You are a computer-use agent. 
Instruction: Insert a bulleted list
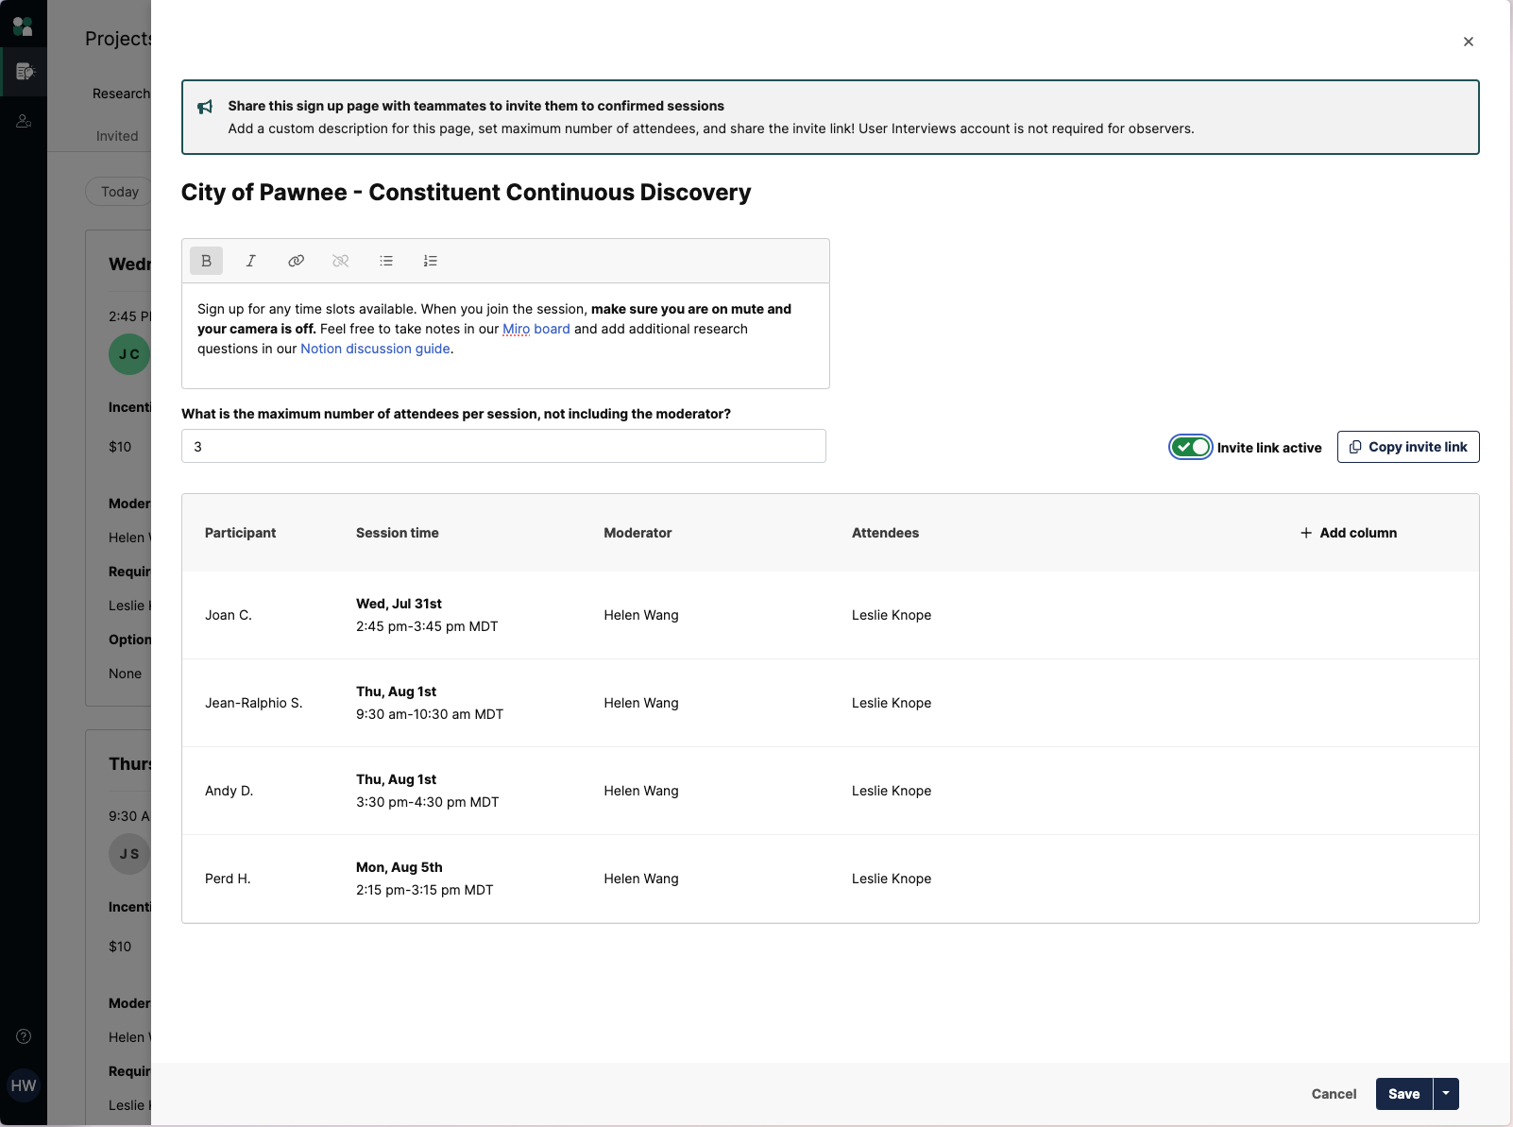[x=386, y=261]
